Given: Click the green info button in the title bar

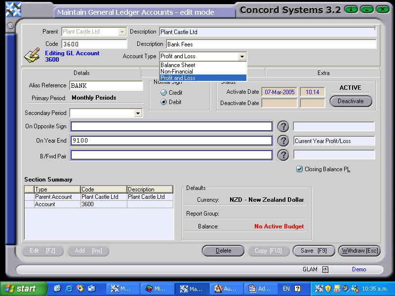Looking at the screenshot, I should (x=351, y=9).
